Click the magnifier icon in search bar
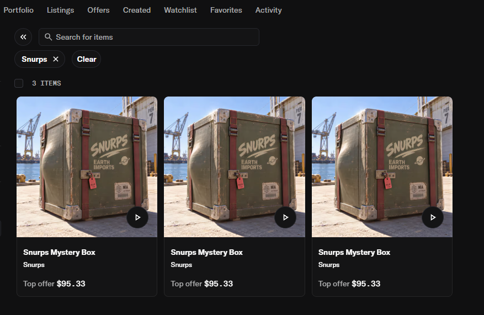This screenshot has width=484, height=315. coord(48,37)
